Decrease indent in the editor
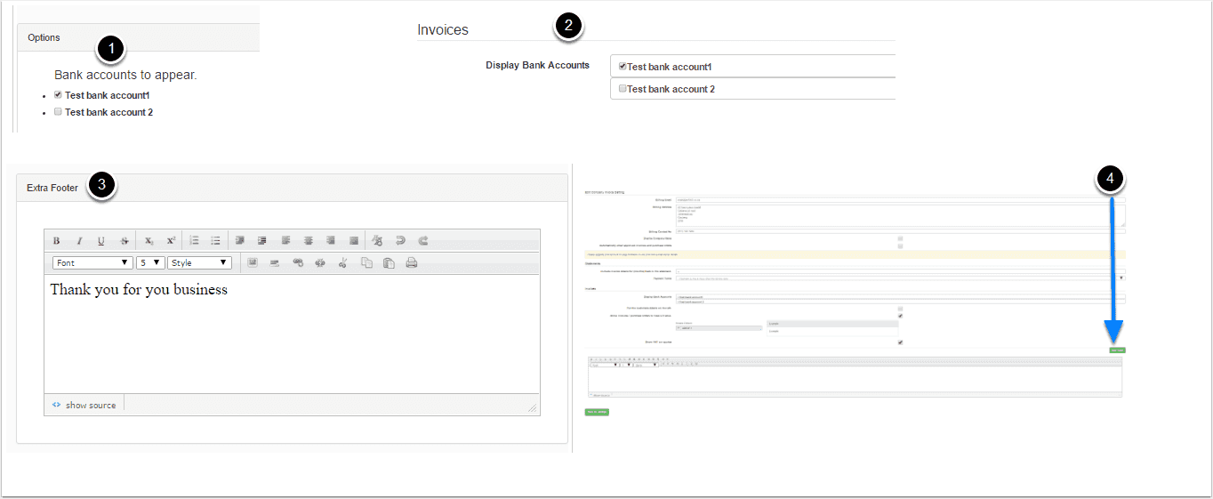The height and width of the screenshot is (499, 1213). coord(240,240)
